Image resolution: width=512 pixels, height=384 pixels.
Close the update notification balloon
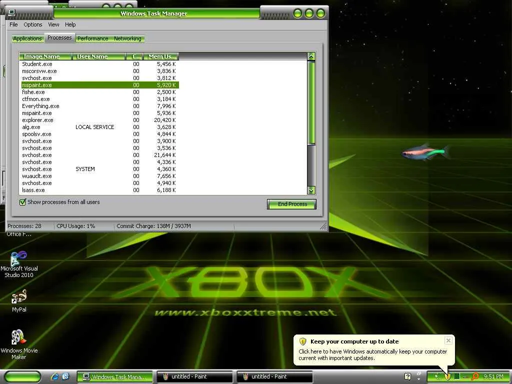pyautogui.click(x=448, y=340)
